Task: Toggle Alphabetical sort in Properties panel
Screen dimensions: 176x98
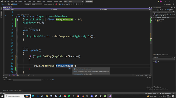Action: (x=156, y=62)
